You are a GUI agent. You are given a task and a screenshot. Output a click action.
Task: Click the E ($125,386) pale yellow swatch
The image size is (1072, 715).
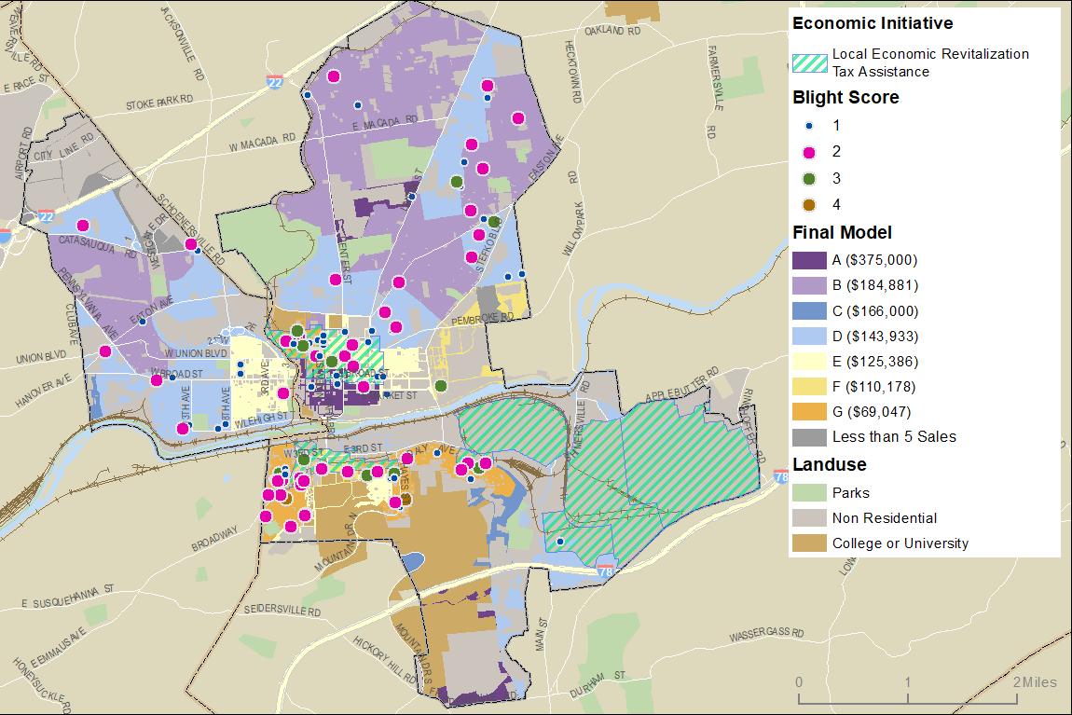[x=809, y=362]
